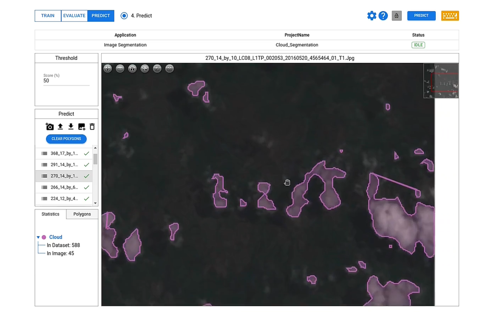Toggle the full-screen viewer icon
494x313 pixels.
click(145, 68)
